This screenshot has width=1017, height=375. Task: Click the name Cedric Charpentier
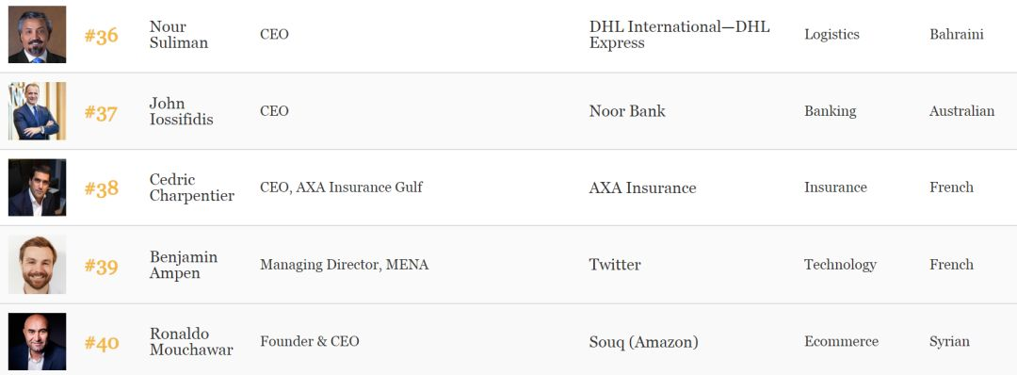(192, 187)
